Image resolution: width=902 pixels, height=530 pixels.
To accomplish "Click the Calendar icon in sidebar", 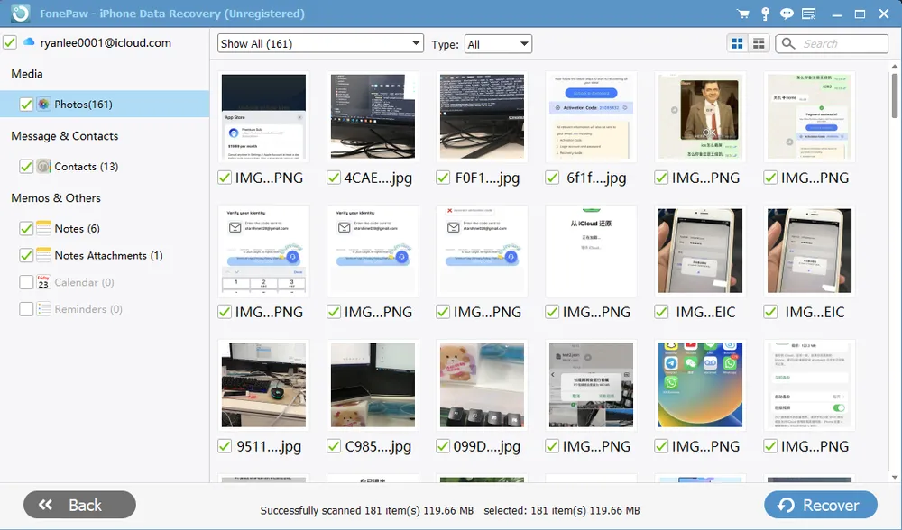I will (43, 281).
